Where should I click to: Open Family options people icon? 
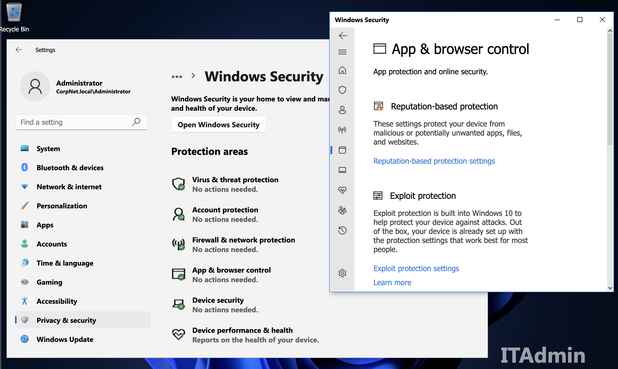point(342,210)
